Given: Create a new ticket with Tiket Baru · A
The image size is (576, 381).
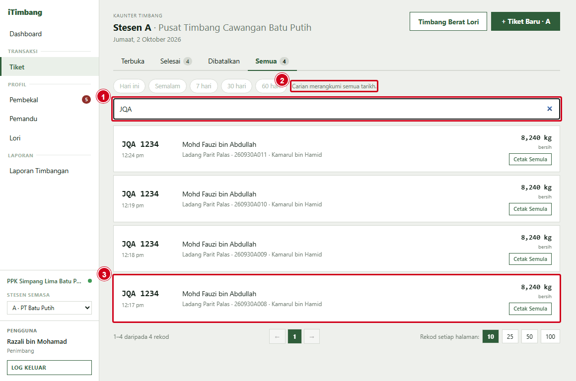Looking at the screenshot, I should pyautogui.click(x=525, y=22).
